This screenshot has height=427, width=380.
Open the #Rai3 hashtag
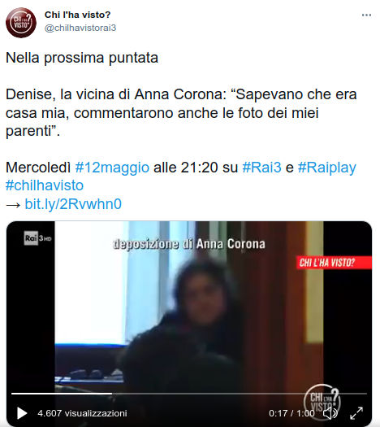[x=261, y=168]
